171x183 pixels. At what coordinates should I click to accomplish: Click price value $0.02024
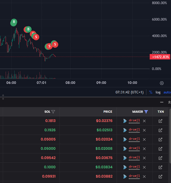click(104, 139)
